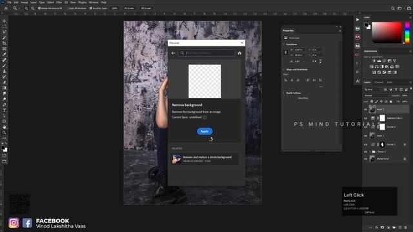Viewport: 413px width, 232px height.
Task: Open the search icon at top right
Action: click(393, 8)
